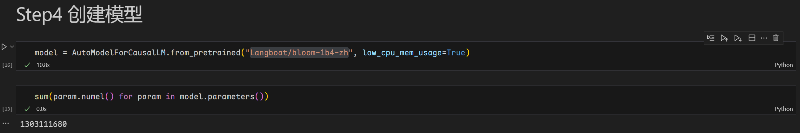Delete the model loading cell
Image resolution: width=800 pixels, height=133 pixels.
coord(776,38)
